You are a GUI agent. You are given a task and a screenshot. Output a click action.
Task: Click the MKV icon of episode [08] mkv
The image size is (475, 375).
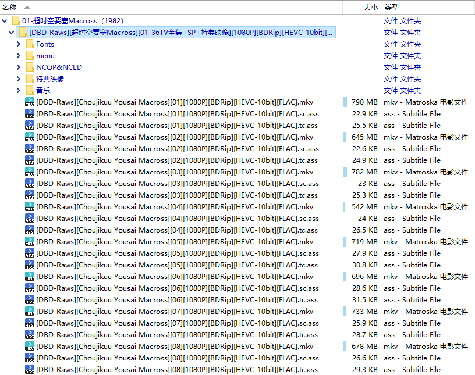29,347
